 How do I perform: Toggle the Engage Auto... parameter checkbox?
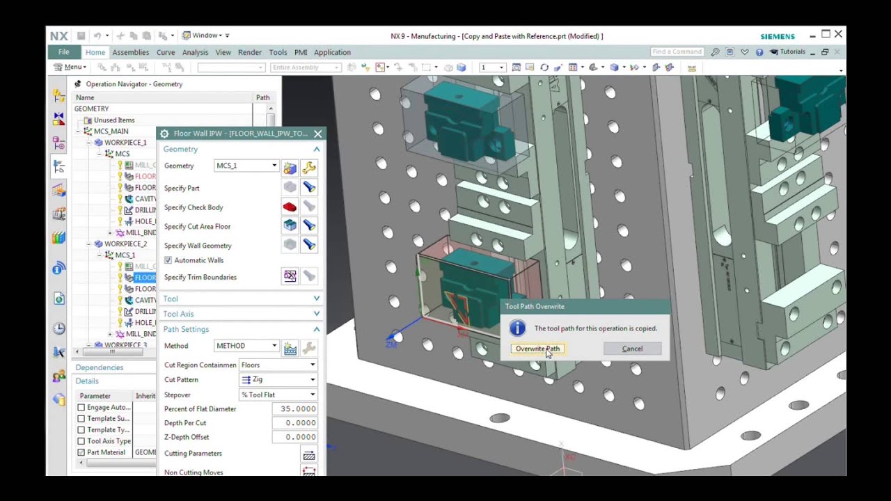tap(81, 407)
